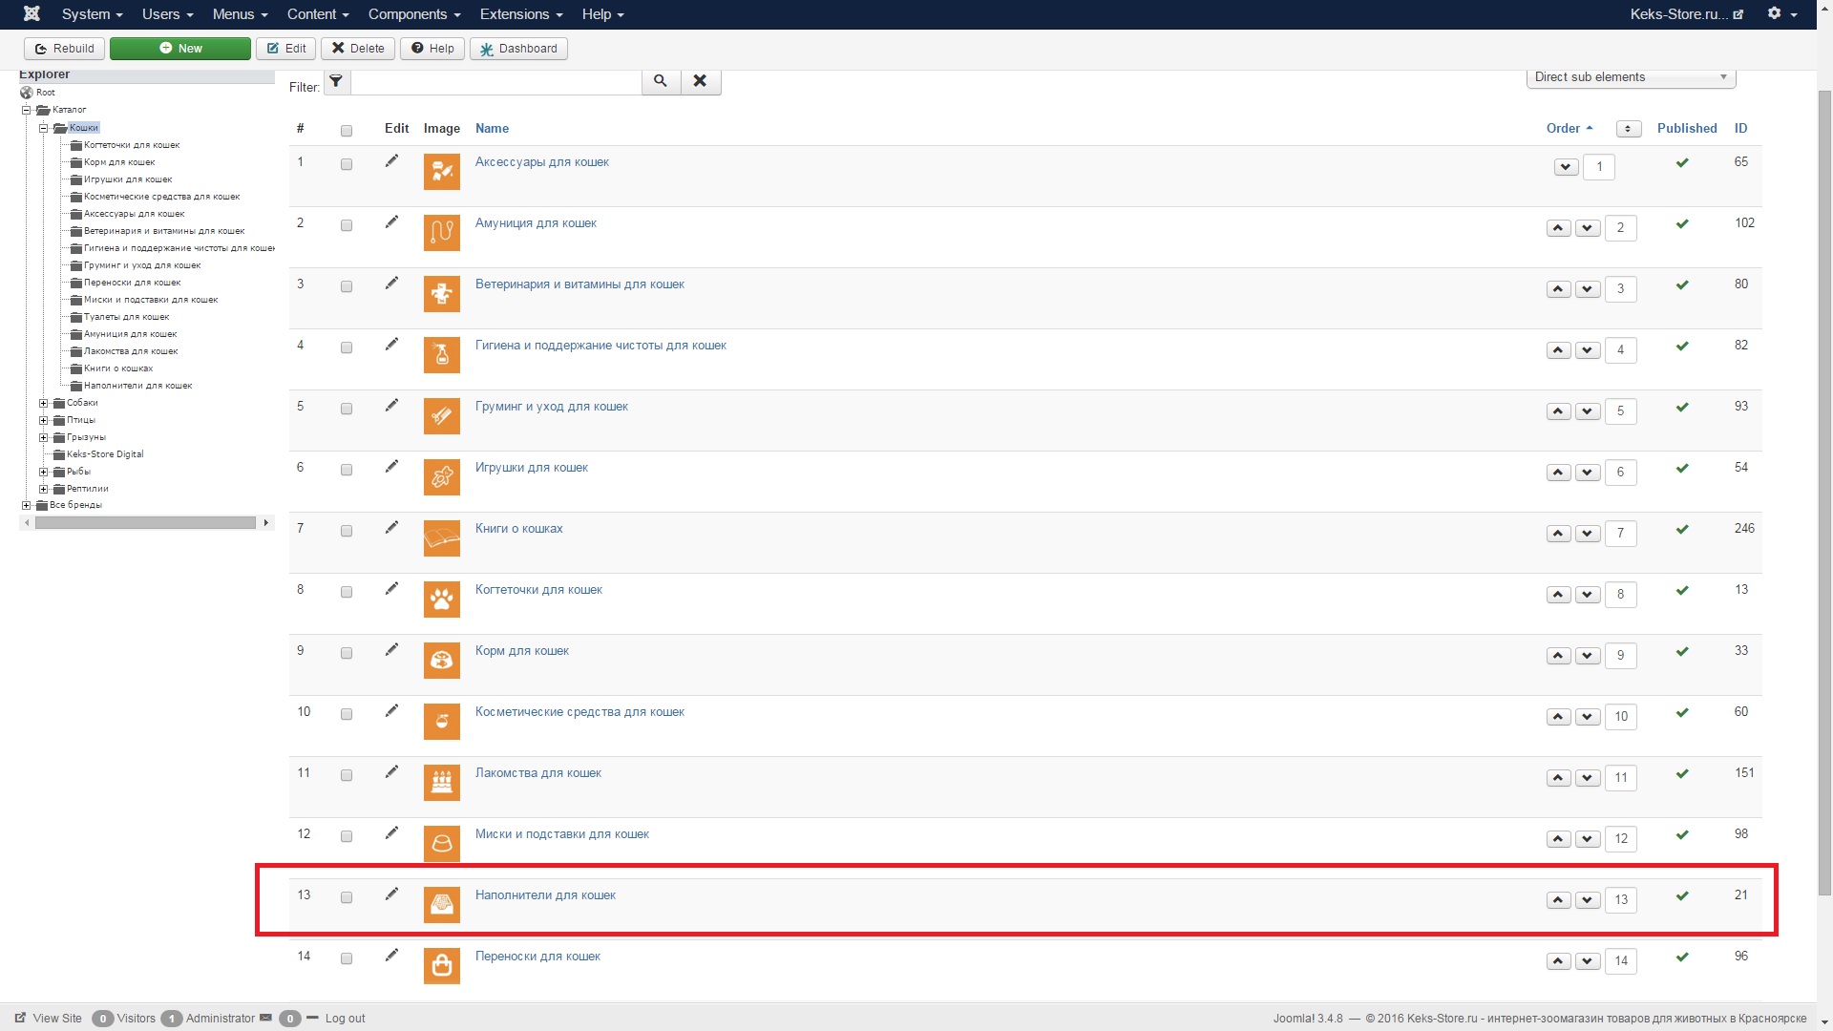Clear filter with the X button

click(700, 81)
